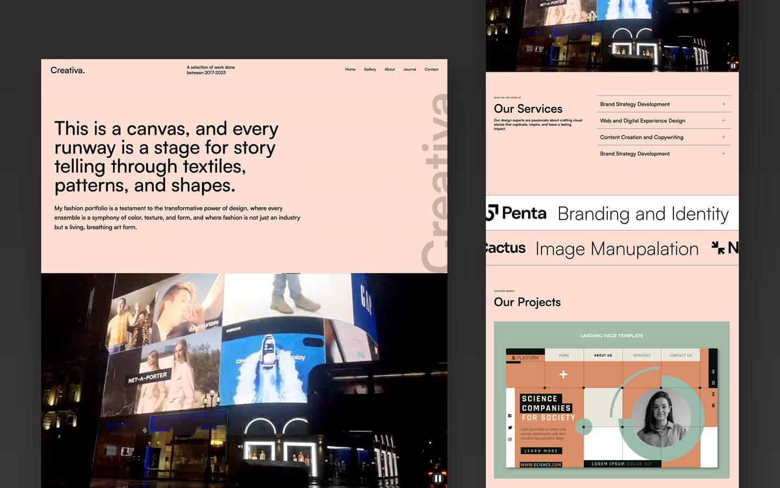Expand the Content Creation and Copywriting row
780x488 pixels.
723,137
